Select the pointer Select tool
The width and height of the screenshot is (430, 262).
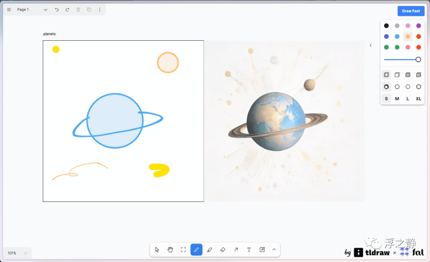pos(157,250)
